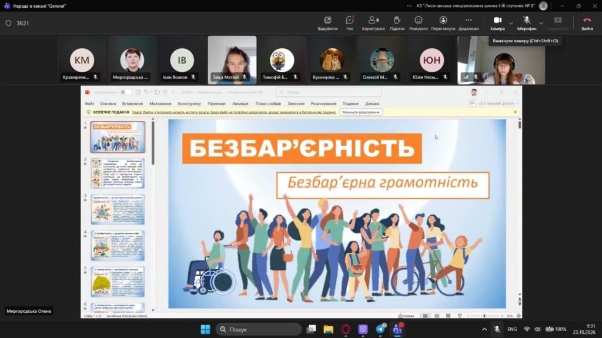The height and width of the screenshot is (338, 602).
Task: Switch to the Переходи tab
Action: [x=216, y=103]
